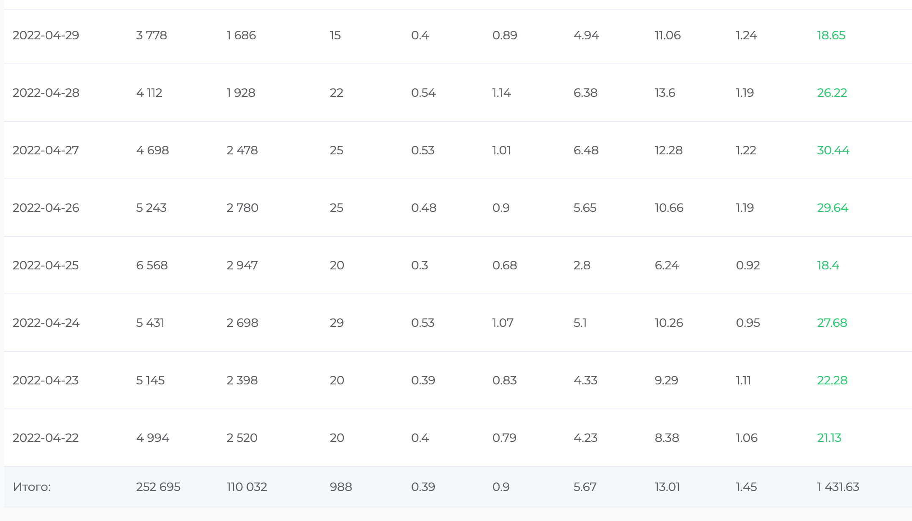Select the green value 18.65
912x521 pixels.
[x=831, y=35]
